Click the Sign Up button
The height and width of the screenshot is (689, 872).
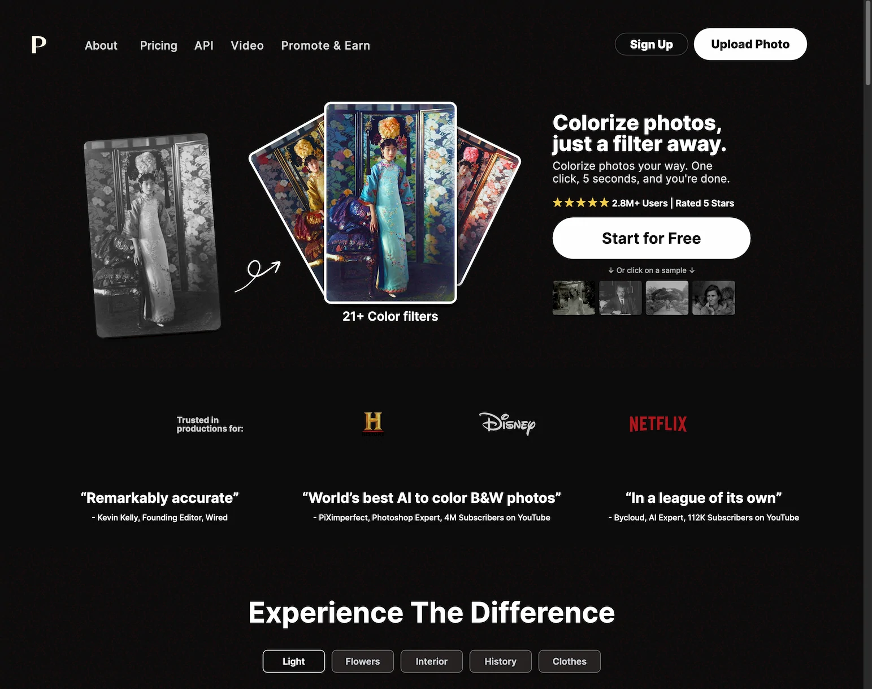pyautogui.click(x=652, y=44)
